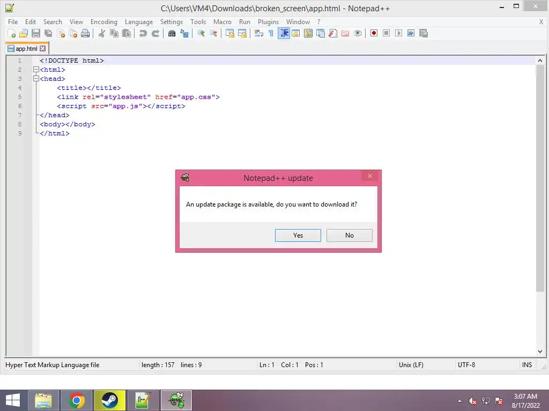
Task: Open Find with the binoculars icon
Action: pyautogui.click(x=172, y=33)
